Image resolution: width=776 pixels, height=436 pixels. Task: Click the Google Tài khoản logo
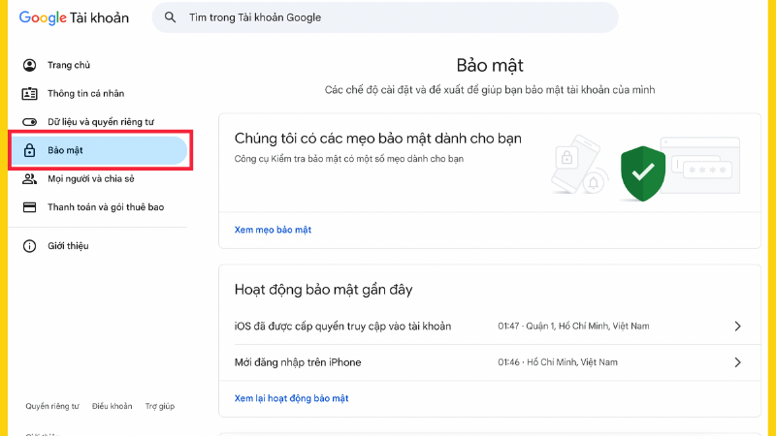pyautogui.click(x=74, y=17)
